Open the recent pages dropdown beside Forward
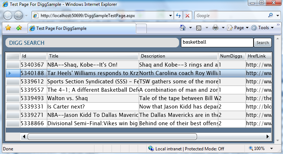This screenshot has width=283, height=154. pos(27,16)
